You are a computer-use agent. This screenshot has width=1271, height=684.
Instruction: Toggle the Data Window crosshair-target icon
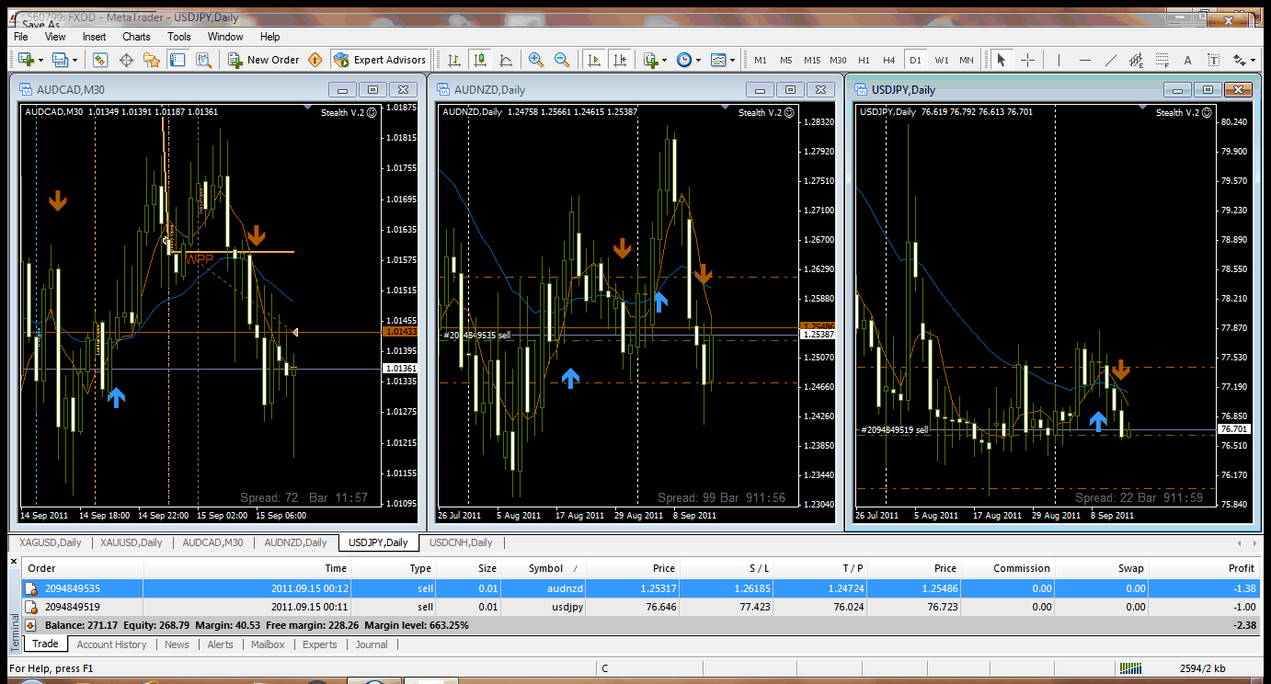pos(126,60)
